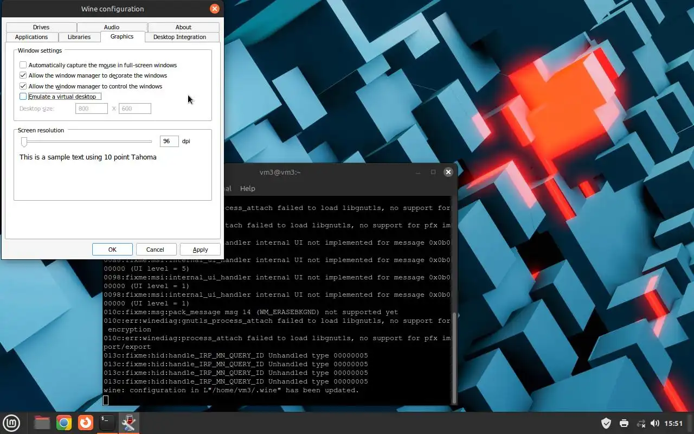Screen dimensions: 694x434
Task: Switch to the Drives tab
Action: pyautogui.click(x=41, y=27)
